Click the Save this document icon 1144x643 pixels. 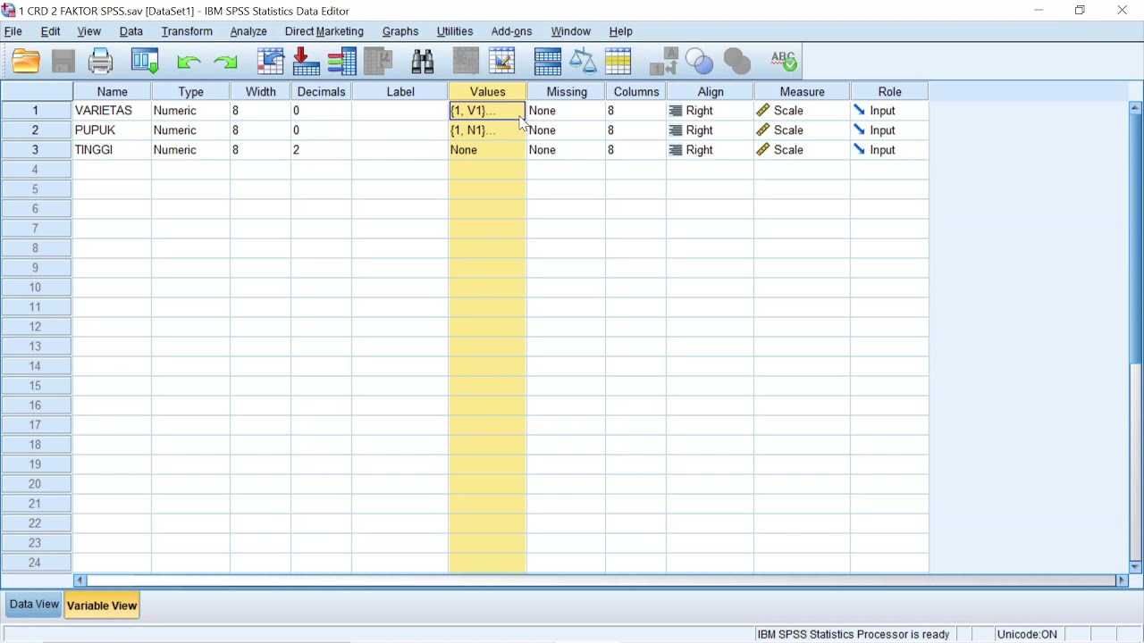63,62
